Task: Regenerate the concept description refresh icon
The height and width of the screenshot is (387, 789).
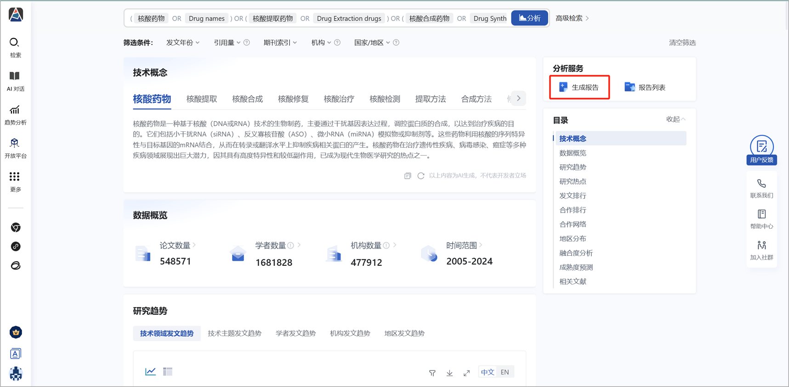Action: click(x=420, y=176)
